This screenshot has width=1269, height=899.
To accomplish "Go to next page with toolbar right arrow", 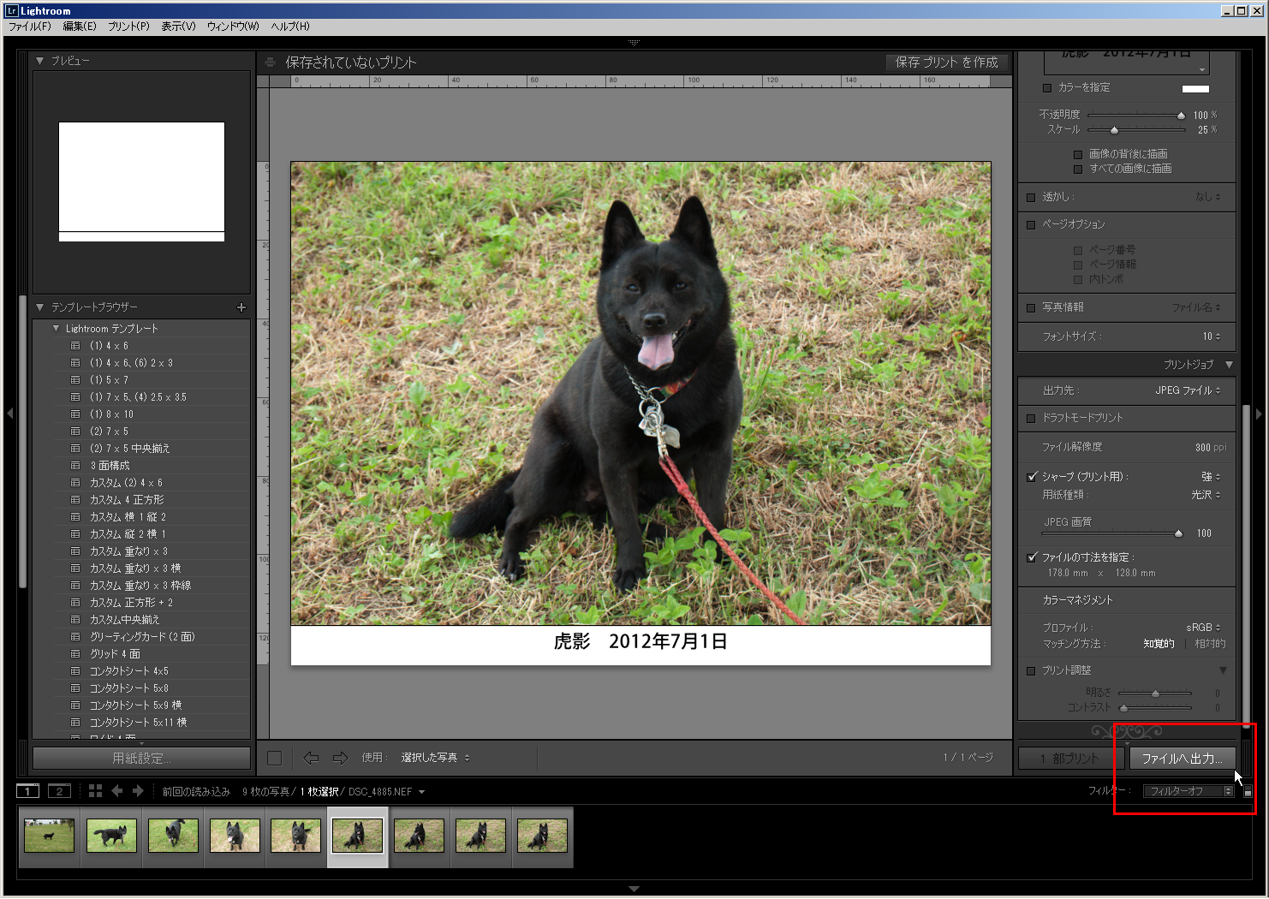I will [x=340, y=758].
